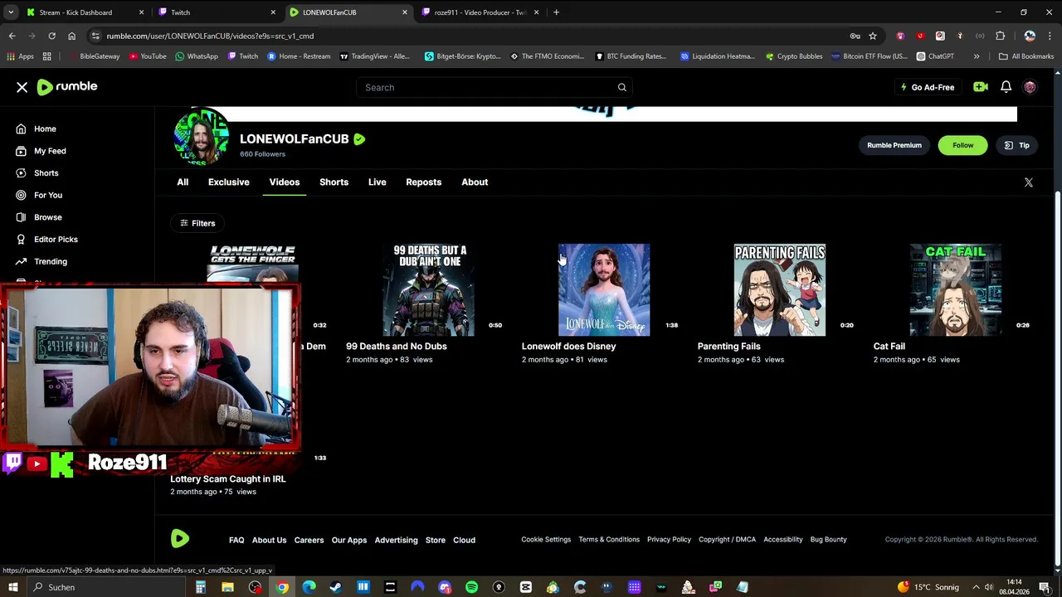
Task: Click the Rumble logo in header
Action: [67, 87]
